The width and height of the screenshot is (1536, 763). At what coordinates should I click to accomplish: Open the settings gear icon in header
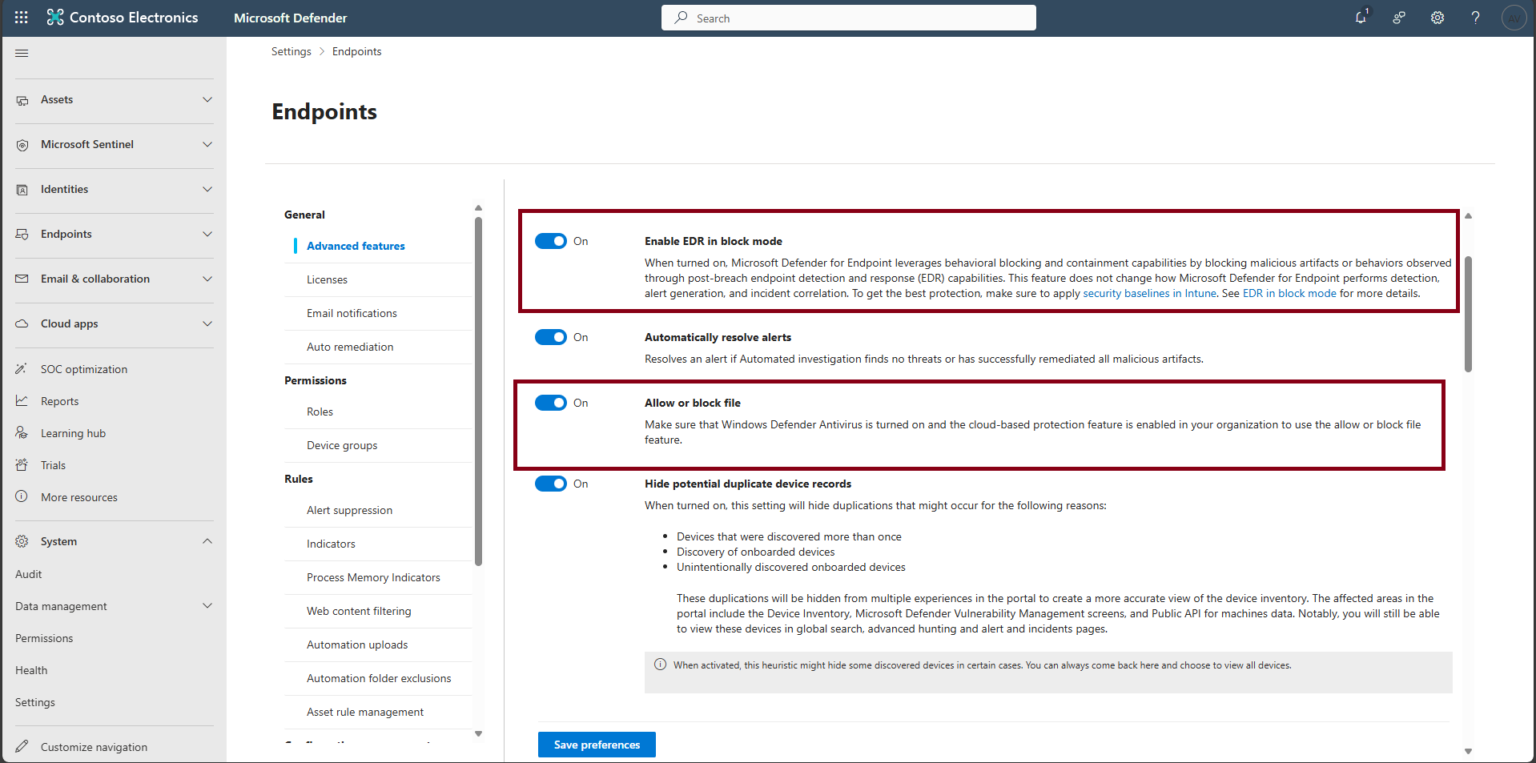click(x=1437, y=18)
